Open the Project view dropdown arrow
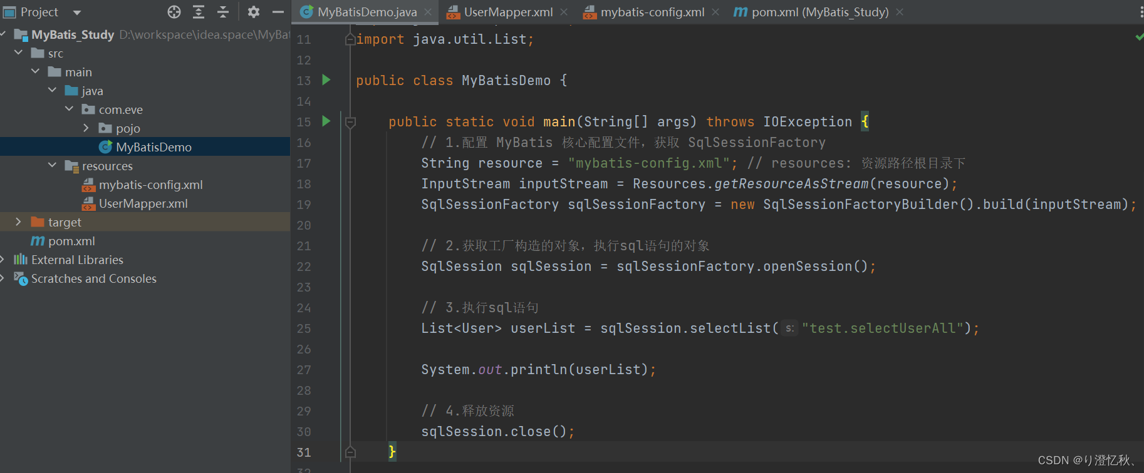This screenshot has width=1144, height=473. tap(77, 13)
